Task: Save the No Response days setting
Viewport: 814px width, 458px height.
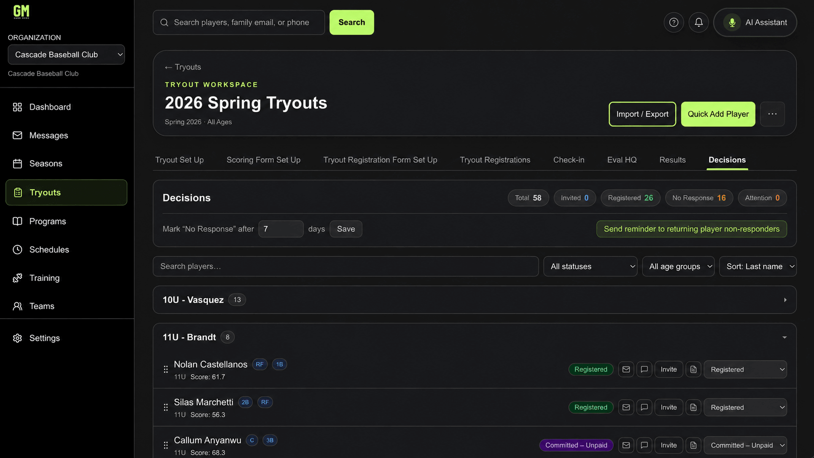Action: pos(346,229)
